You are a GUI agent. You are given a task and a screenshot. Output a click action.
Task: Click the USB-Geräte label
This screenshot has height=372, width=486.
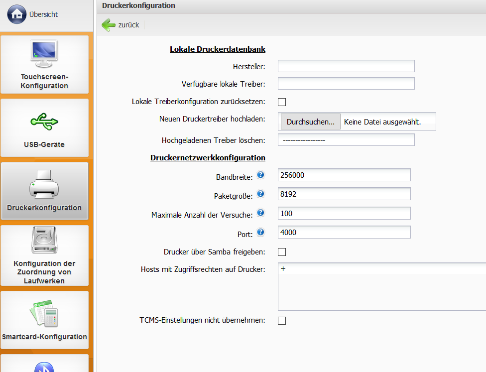(44, 144)
